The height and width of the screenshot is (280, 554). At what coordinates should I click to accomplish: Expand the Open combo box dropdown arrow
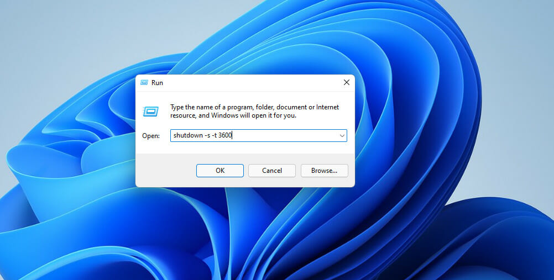point(342,135)
